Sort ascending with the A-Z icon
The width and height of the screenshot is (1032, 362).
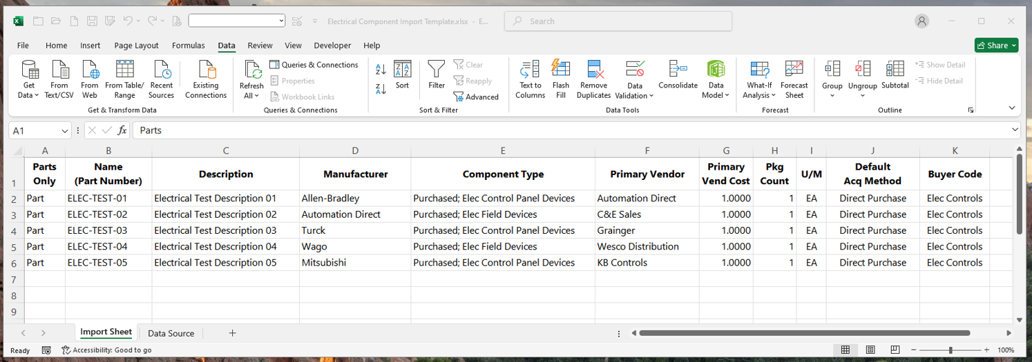pos(381,70)
